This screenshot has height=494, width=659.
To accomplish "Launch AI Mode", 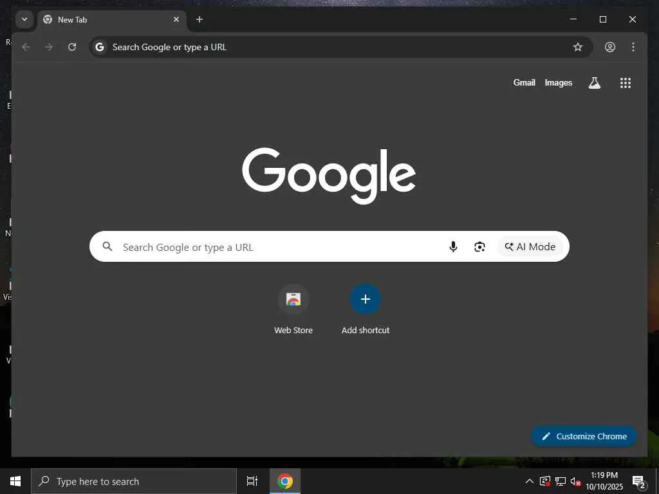I will coord(530,246).
